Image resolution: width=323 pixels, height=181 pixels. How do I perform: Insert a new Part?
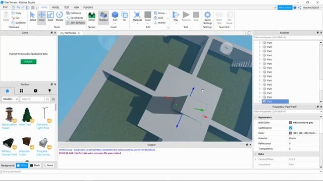(x=115, y=17)
